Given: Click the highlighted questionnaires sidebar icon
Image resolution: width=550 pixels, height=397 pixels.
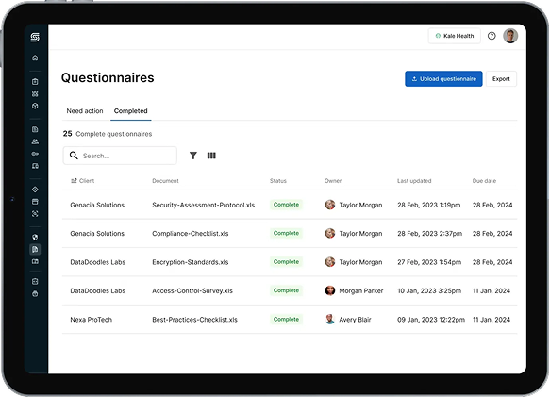Looking at the screenshot, I should 35,249.
